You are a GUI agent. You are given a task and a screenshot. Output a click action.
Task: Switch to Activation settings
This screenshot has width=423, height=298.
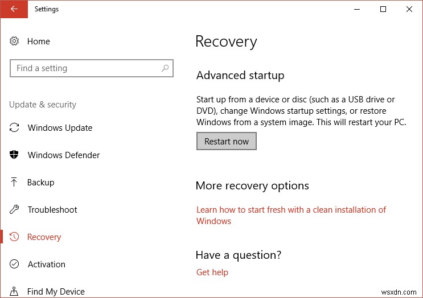47,264
